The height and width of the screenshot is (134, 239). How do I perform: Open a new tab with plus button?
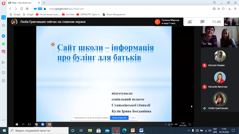pos(44,3)
